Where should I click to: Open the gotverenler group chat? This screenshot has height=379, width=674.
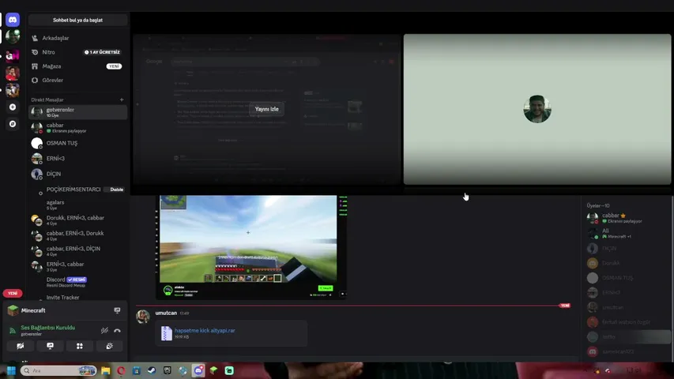click(x=77, y=112)
